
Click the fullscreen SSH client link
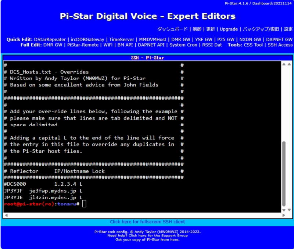click(147, 222)
